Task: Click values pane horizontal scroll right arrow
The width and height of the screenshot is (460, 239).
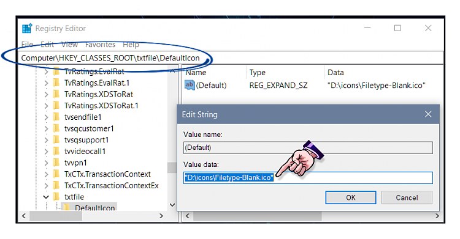Action: pyautogui.click(x=437, y=216)
